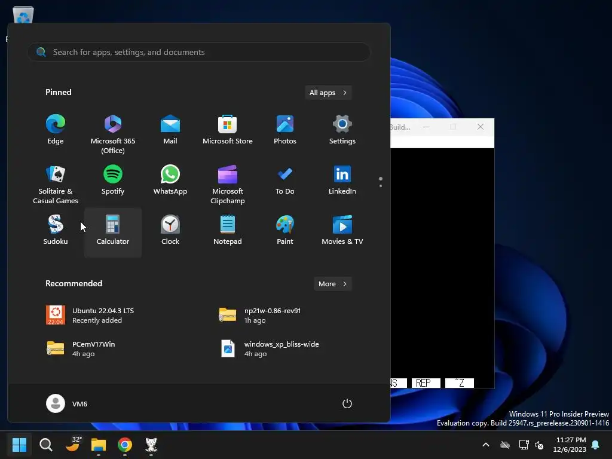Launch the Sudoku game
612x459 pixels.
(56, 230)
